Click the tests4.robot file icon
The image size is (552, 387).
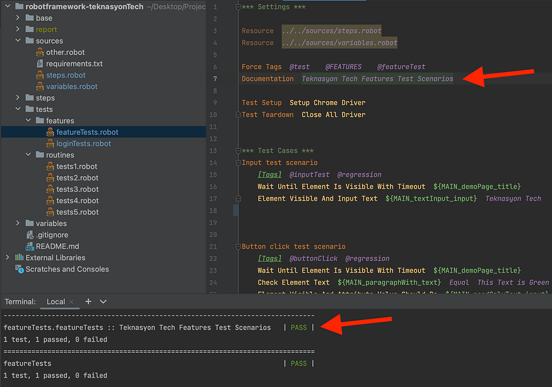pos(50,201)
